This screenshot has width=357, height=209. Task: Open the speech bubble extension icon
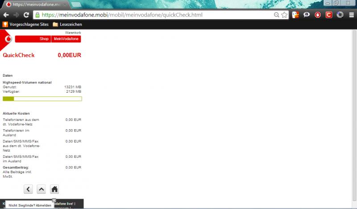[307, 15]
